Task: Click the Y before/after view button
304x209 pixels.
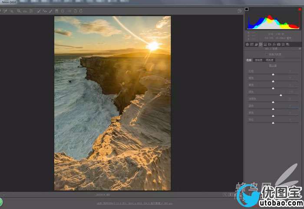Action: pos(225,195)
